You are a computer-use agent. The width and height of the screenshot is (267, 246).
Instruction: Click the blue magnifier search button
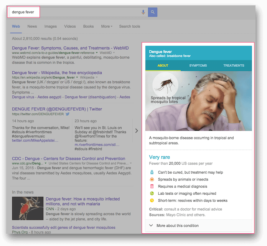click(153, 12)
